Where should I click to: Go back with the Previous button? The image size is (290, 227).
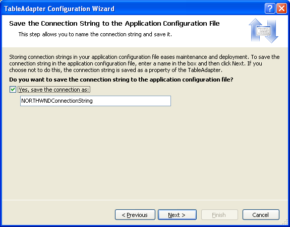(x=135, y=214)
